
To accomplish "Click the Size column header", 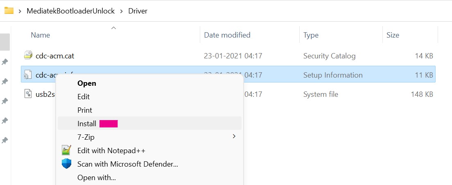I will click(393, 35).
